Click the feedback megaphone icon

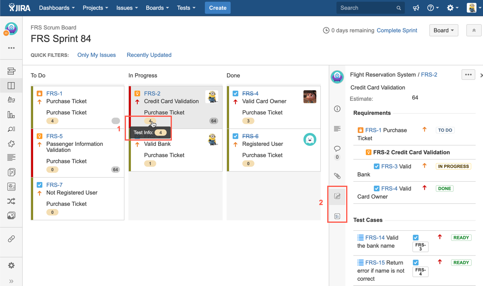click(416, 8)
